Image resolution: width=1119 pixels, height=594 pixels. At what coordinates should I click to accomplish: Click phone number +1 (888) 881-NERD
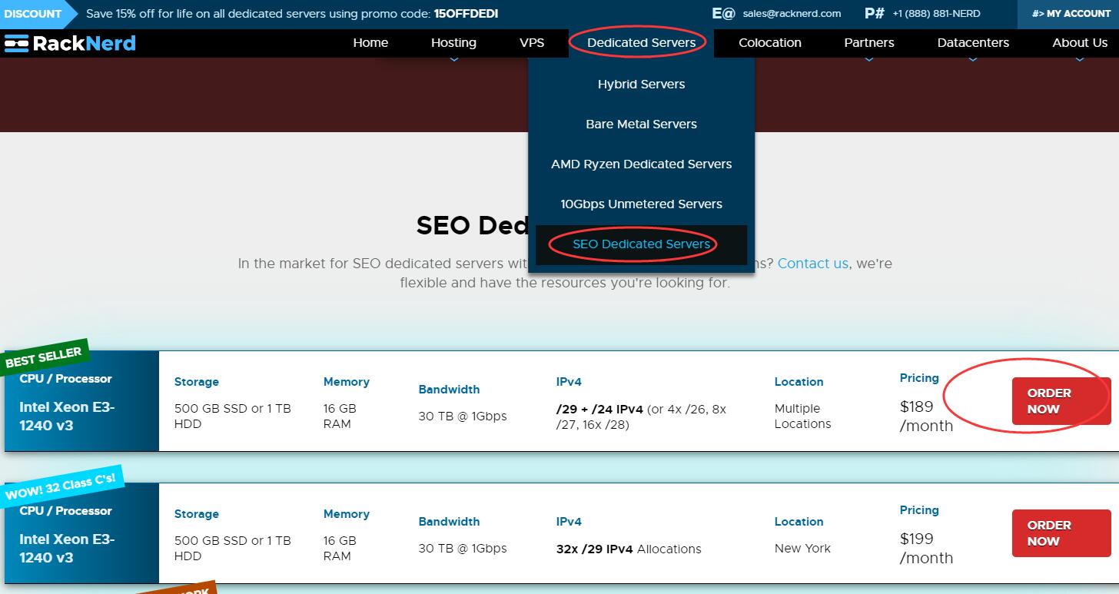pos(936,14)
